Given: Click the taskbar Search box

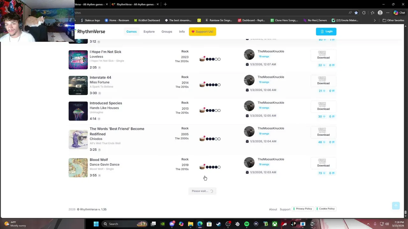Looking at the screenshot, I should point(125,224).
